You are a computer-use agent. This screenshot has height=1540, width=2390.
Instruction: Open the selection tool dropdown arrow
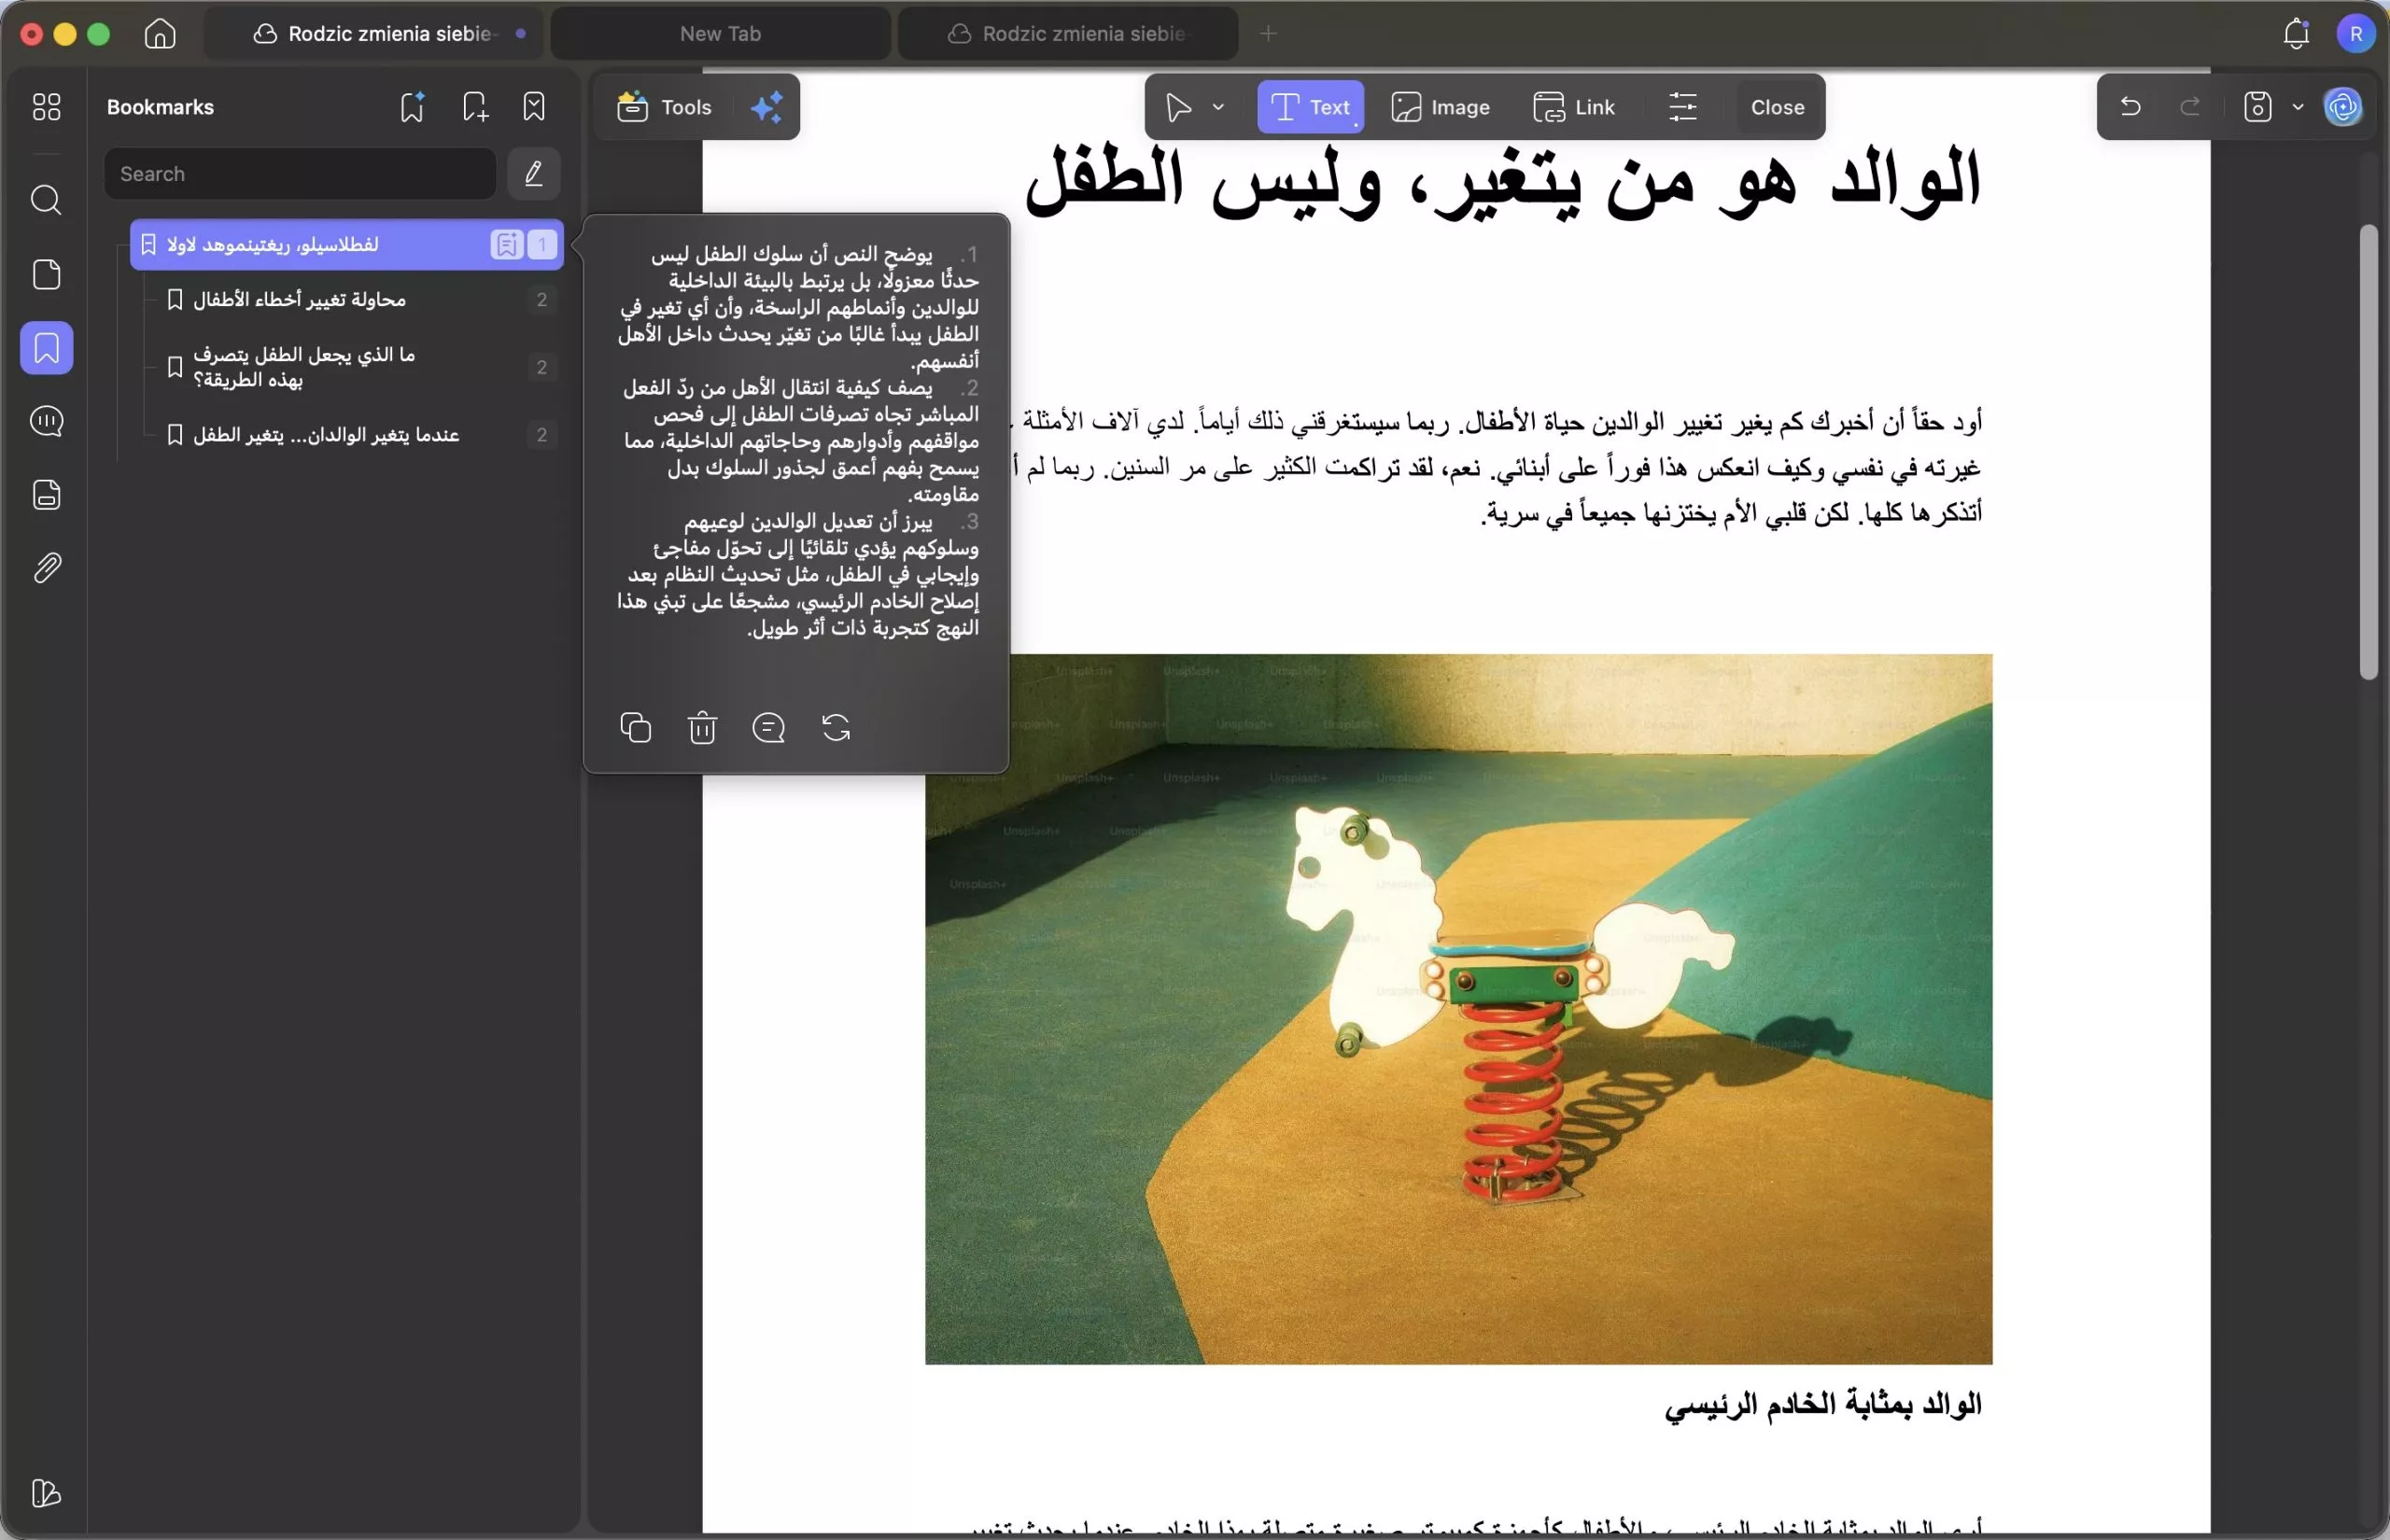[1218, 107]
